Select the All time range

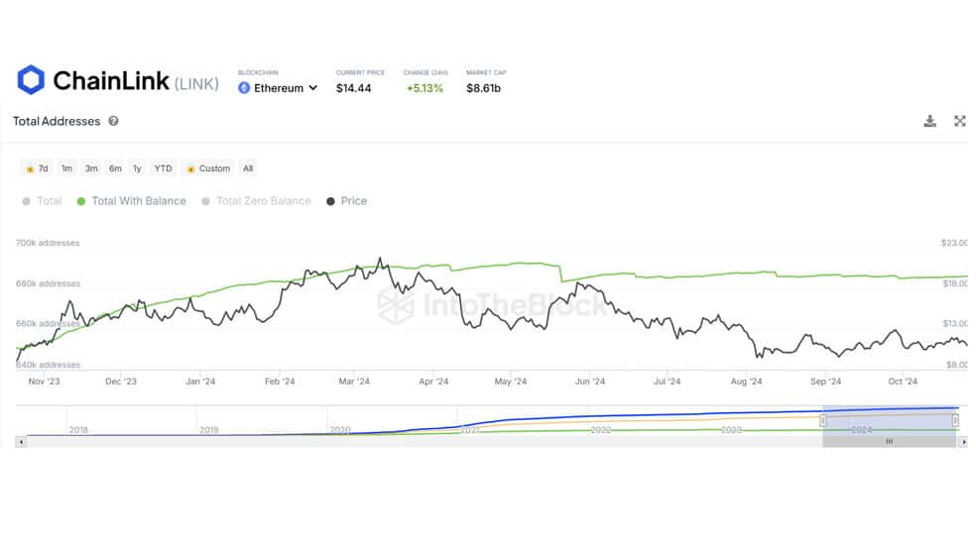[248, 168]
